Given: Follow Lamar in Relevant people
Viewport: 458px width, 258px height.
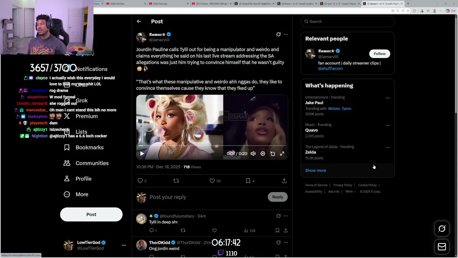Looking at the screenshot, I should [x=380, y=54].
